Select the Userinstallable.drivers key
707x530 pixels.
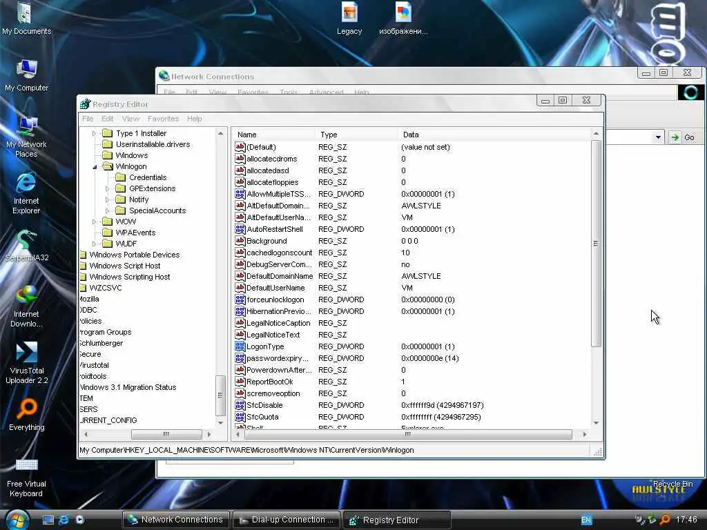pyautogui.click(x=153, y=144)
